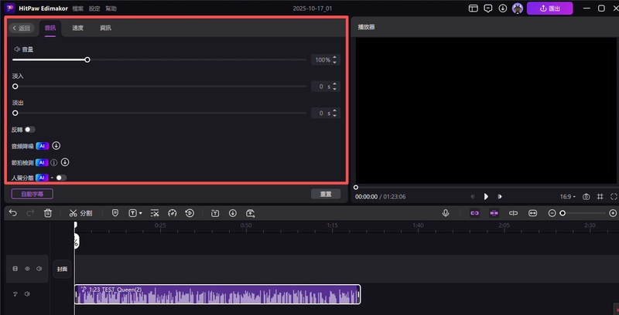Expand the text tool dropdown arrow
The image size is (619, 315).
coord(141,212)
